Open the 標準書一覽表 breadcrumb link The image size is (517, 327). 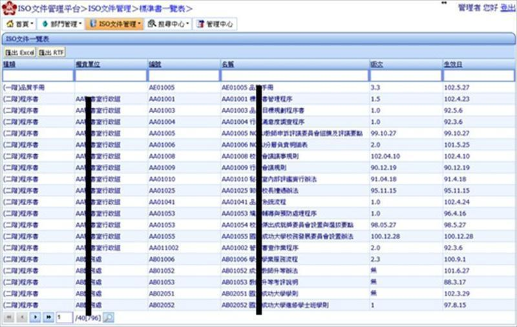click(162, 8)
